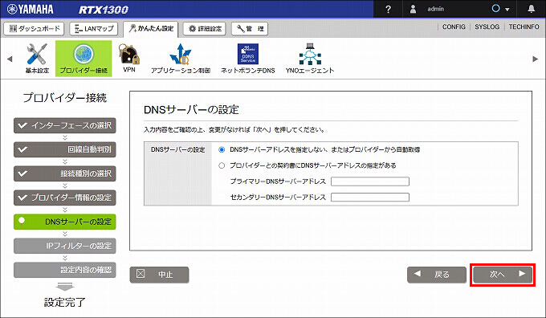Viewport: 546px width, 318px height.
Task: Select auto-obtain DNS from provider radio
Action: point(222,150)
